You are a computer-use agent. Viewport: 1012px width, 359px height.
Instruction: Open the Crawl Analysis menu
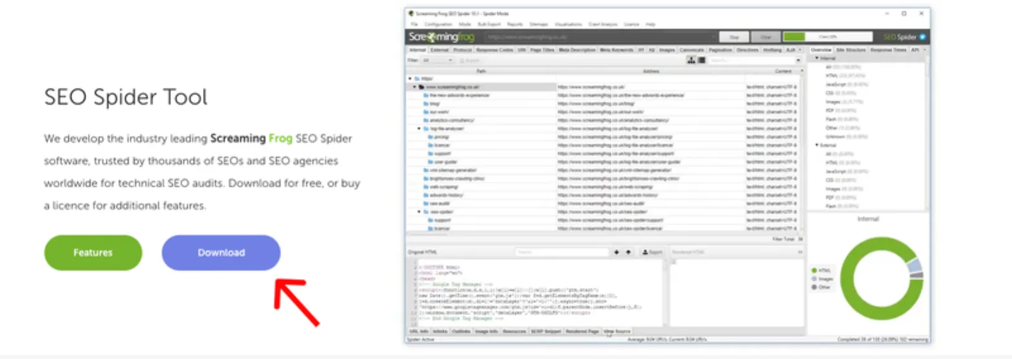(x=603, y=24)
